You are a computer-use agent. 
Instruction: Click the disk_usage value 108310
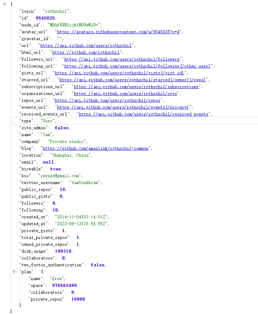point(63,251)
